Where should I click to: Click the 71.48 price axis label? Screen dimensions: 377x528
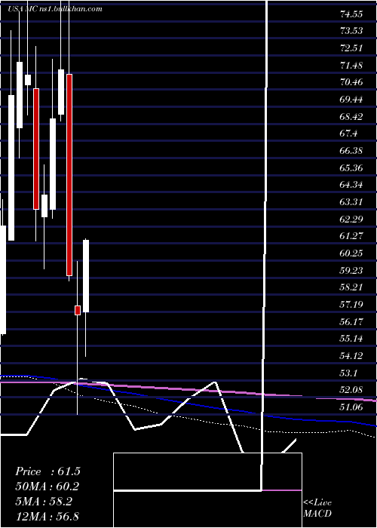click(351, 66)
